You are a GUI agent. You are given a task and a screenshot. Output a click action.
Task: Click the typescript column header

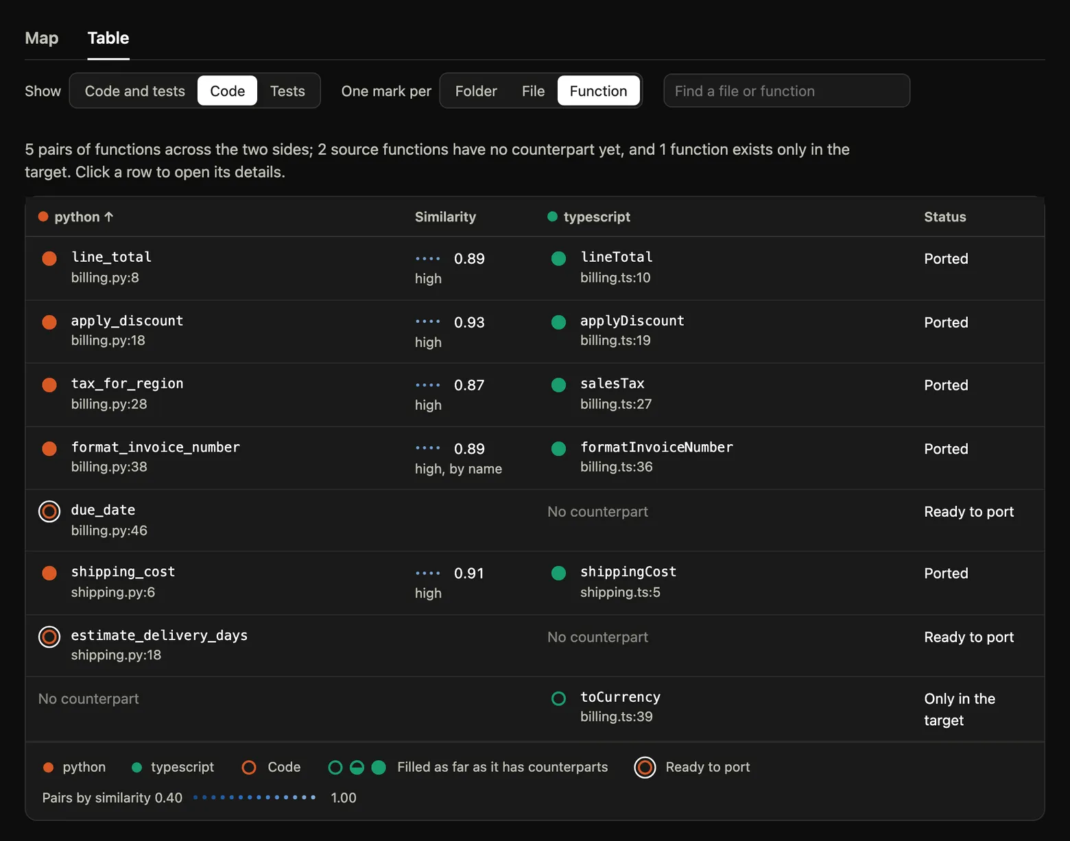coord(597,217)
